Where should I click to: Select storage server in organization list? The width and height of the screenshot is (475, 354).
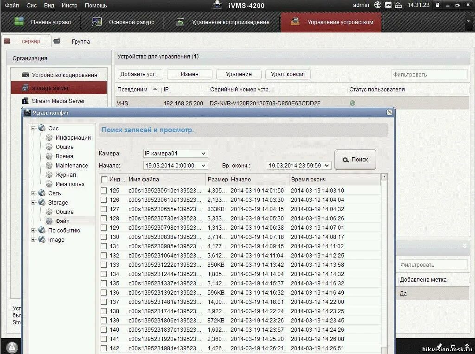point(59,88)
